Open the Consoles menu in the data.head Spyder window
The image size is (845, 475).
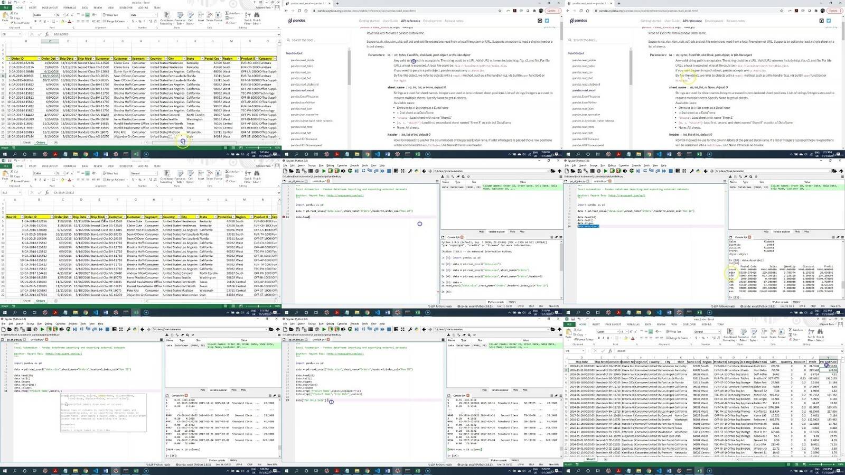(x=342, y=165)
